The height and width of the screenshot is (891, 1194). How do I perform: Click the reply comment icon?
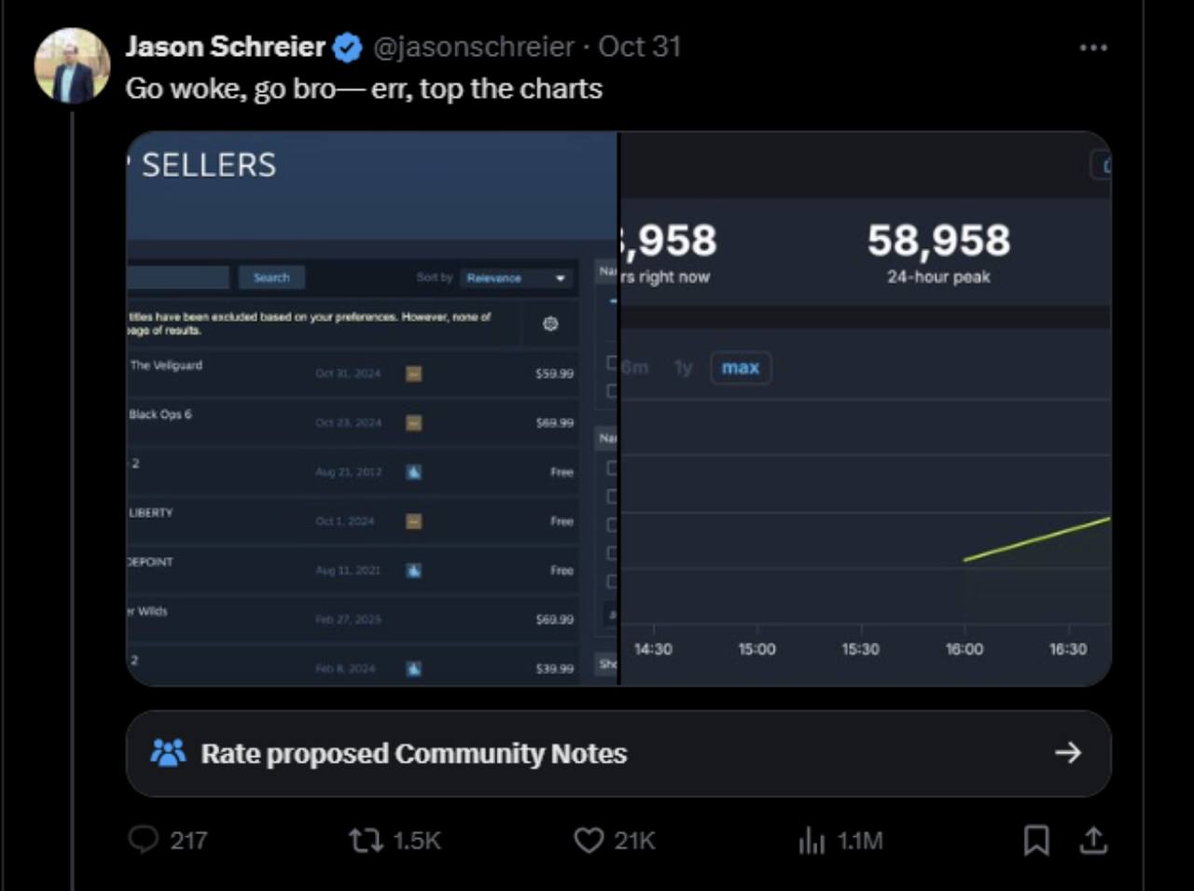coord(143,840)
